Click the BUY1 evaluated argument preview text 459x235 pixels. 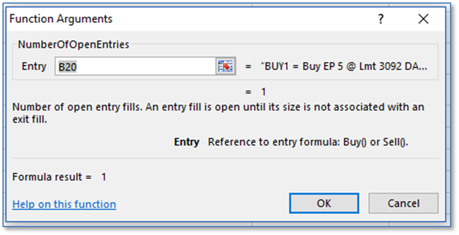click(x=344, y=67)
